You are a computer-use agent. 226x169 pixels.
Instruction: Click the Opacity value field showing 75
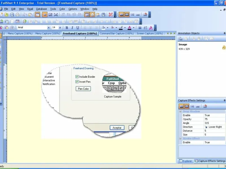pyautogui.click(x=214, y=119)
